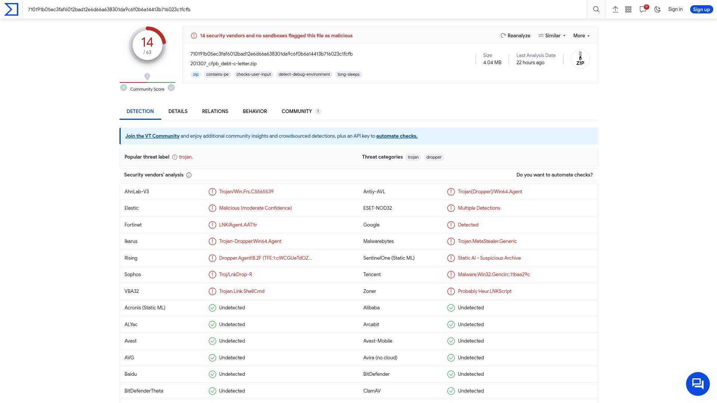Click the grid/dashboard view icon
The height and width of the screenshot is (403, 717).
[x=629, y=9]
